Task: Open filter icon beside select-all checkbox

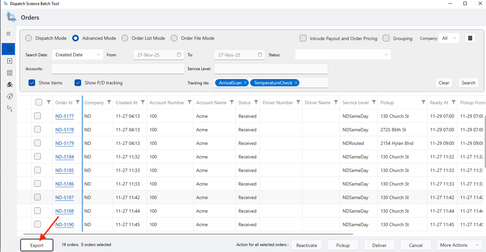Action: click(49, 103)
